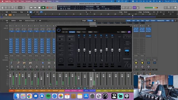Image resolution: width=178 pixels, height=100 pixels.
Task: Open the Inspector button in control bar
Action: click(6, 8)
